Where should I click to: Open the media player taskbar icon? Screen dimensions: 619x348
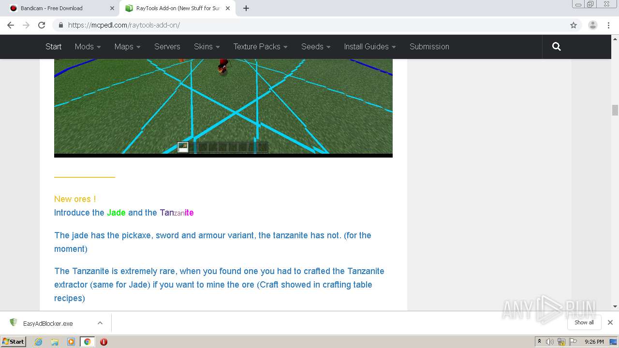click(x=71, y=342)
